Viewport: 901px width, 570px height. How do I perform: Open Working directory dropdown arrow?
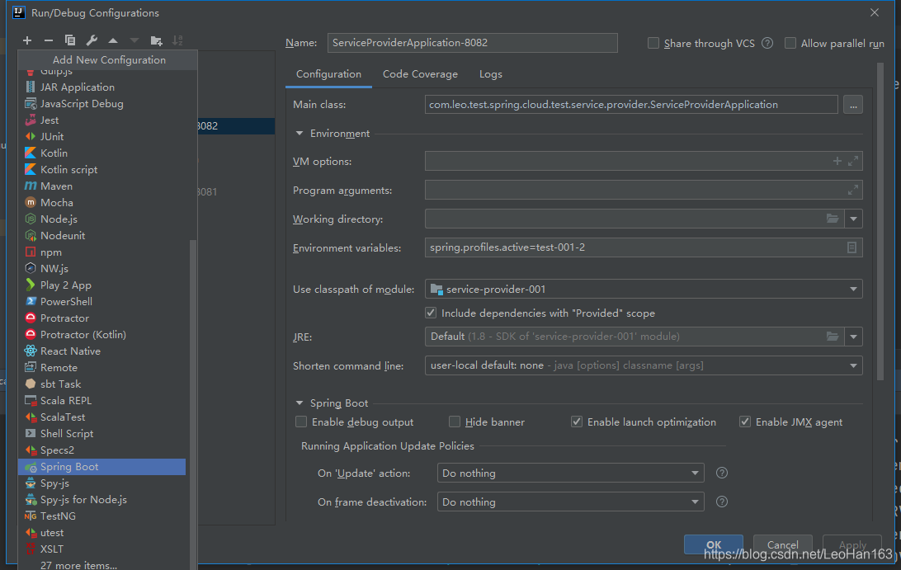point(853,219)
